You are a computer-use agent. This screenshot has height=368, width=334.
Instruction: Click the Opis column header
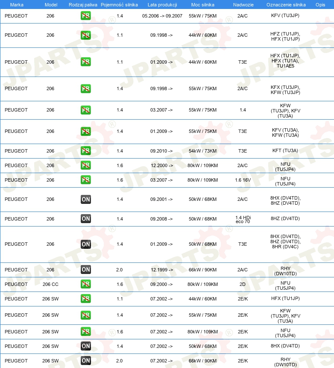click(x=320, y=5)
